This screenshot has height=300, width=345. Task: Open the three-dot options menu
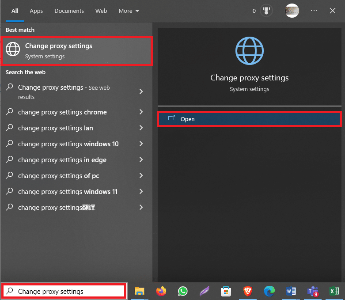coord(314,11)
